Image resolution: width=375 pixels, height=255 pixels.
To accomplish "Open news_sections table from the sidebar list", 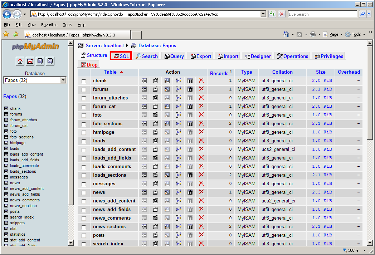I will (x=23, y=206).
